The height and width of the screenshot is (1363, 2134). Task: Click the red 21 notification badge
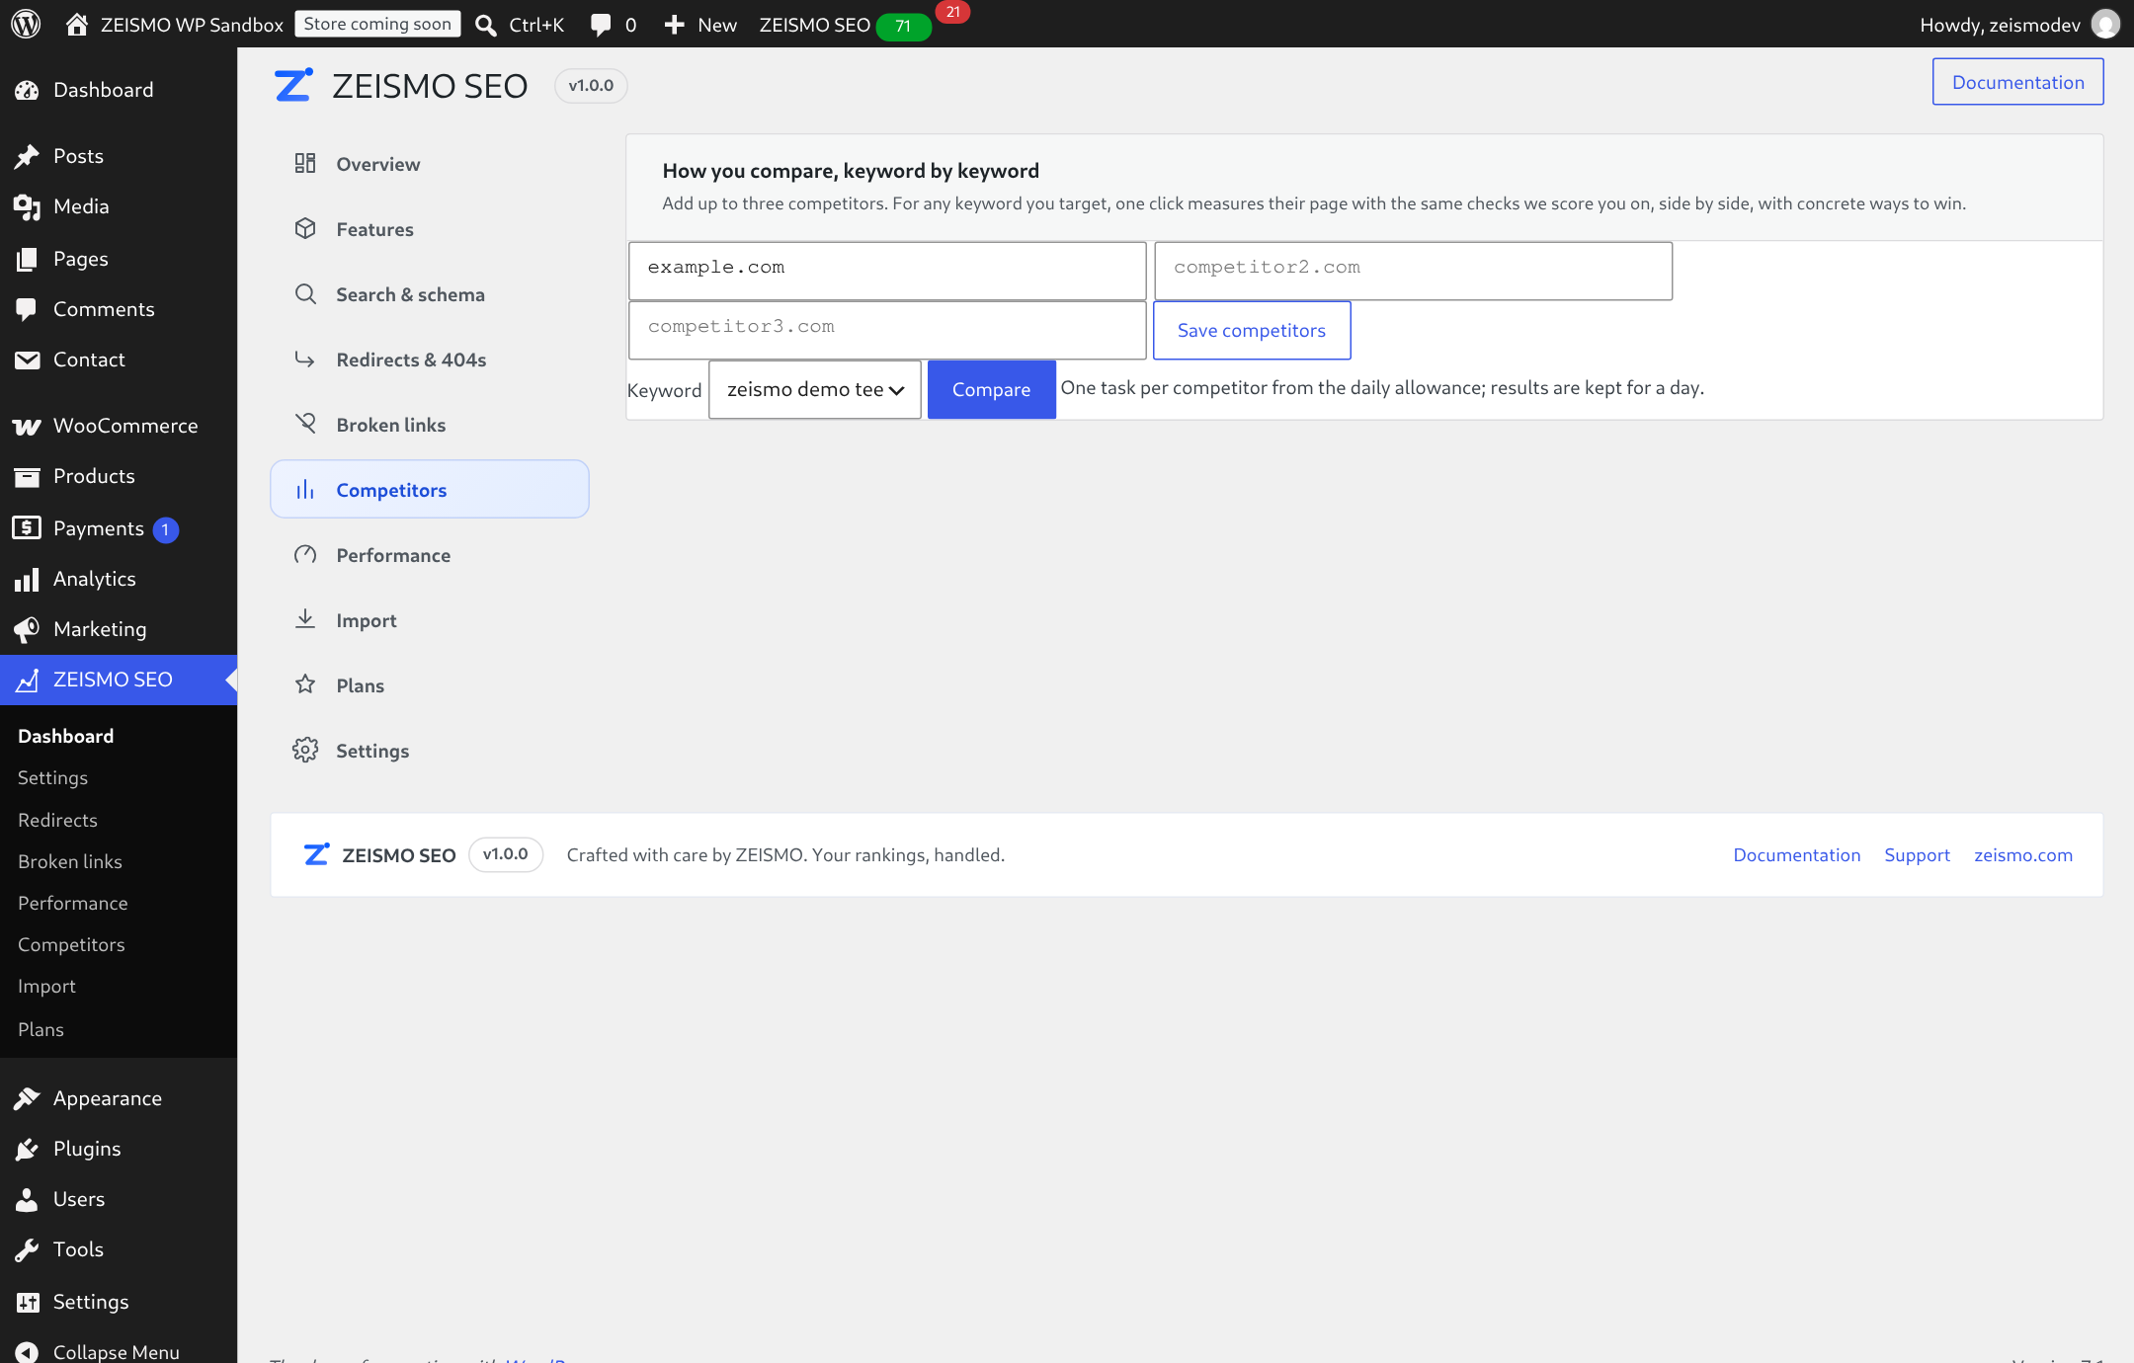tap(952, 12)
